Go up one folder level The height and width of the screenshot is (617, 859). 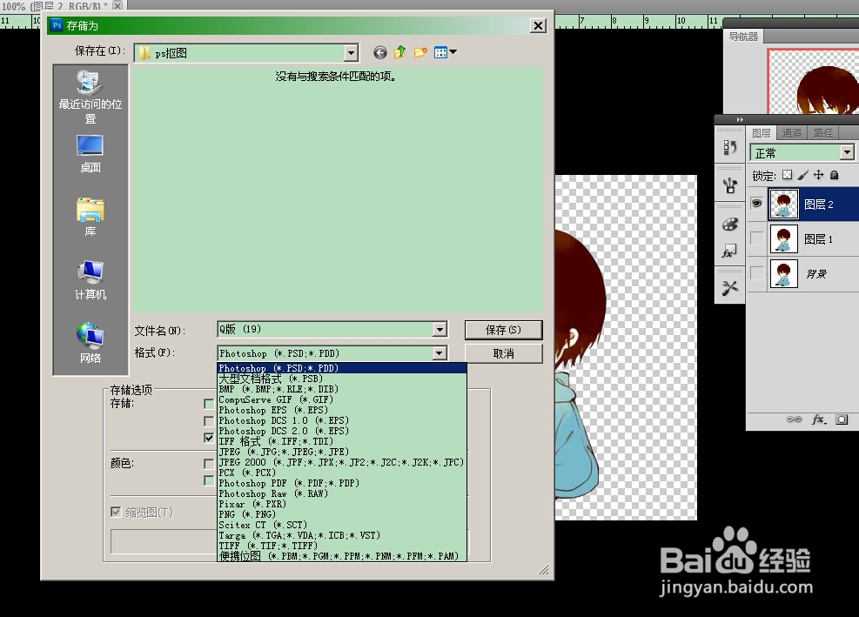coord(400,52)
